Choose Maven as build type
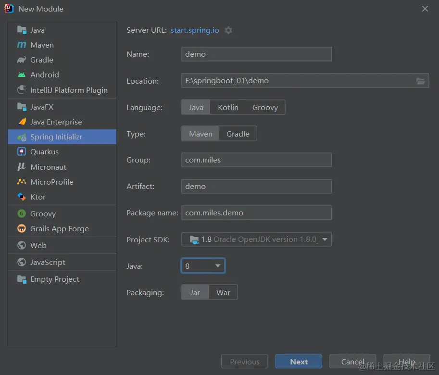 pos(201,134)
